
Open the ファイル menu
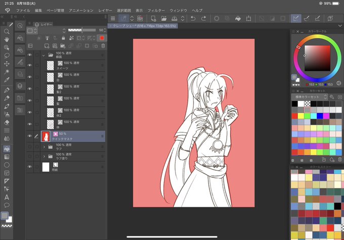(x=23, y=10)
